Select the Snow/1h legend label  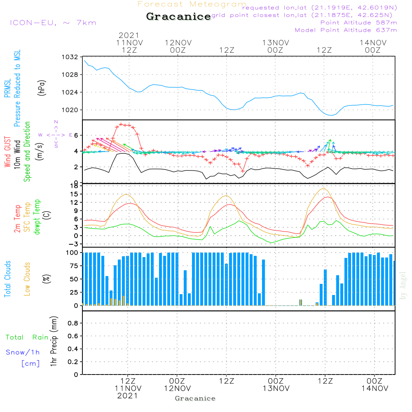[x=23, y=352]
